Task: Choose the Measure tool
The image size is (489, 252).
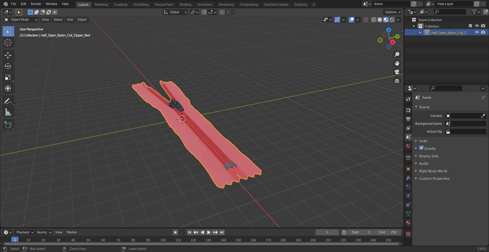Action: (x=8, y=113)
